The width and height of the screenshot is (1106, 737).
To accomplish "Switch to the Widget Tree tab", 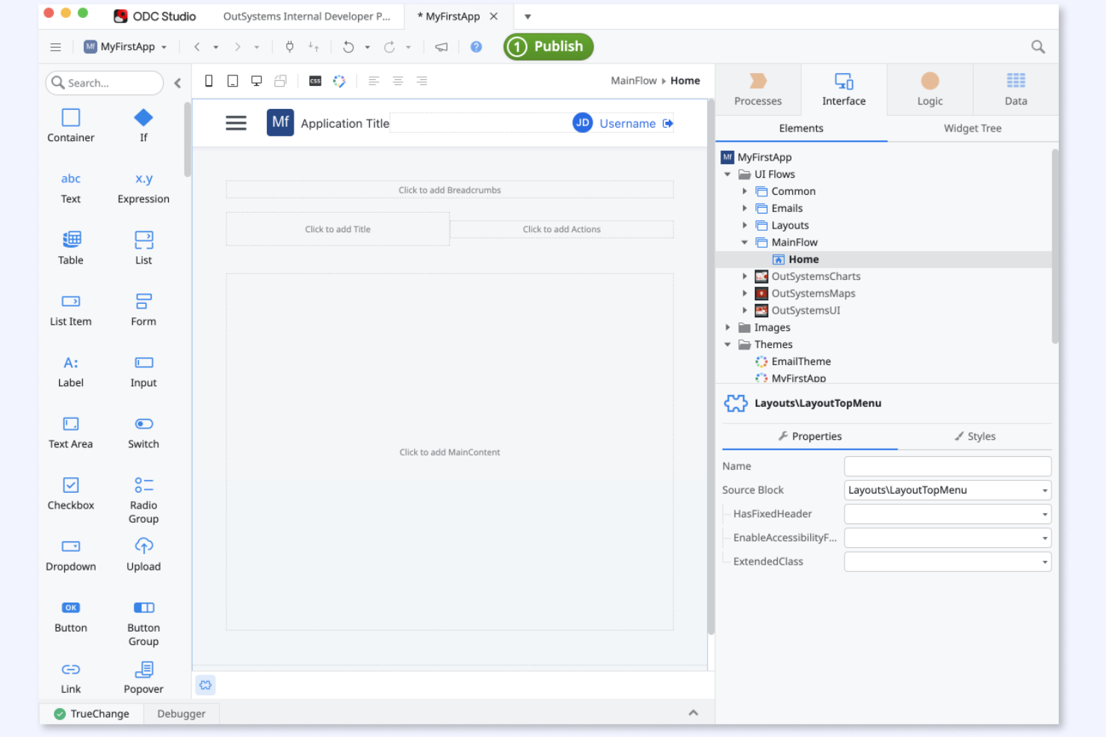I will click(971, 128).
